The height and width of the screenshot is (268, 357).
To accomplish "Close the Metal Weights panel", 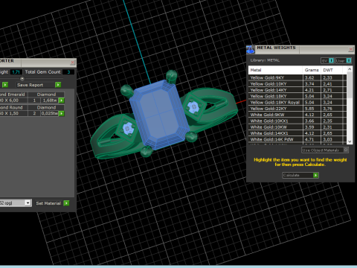I will pos(351,49).
